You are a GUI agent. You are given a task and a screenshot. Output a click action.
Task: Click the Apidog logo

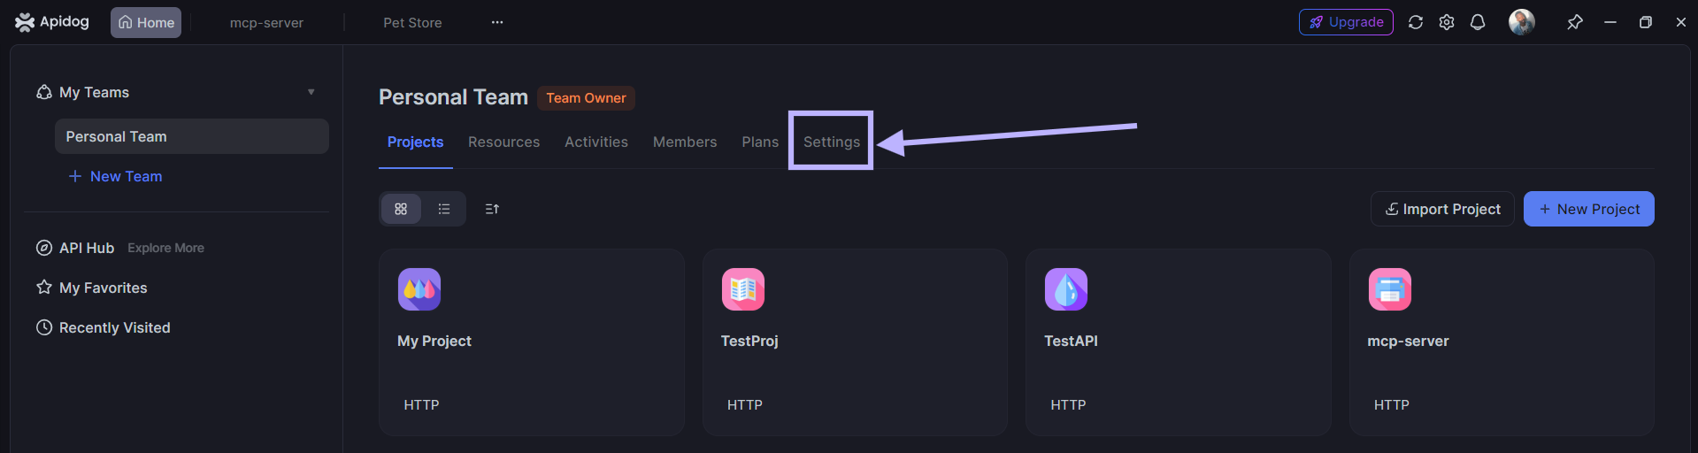[x=52, y=22]
